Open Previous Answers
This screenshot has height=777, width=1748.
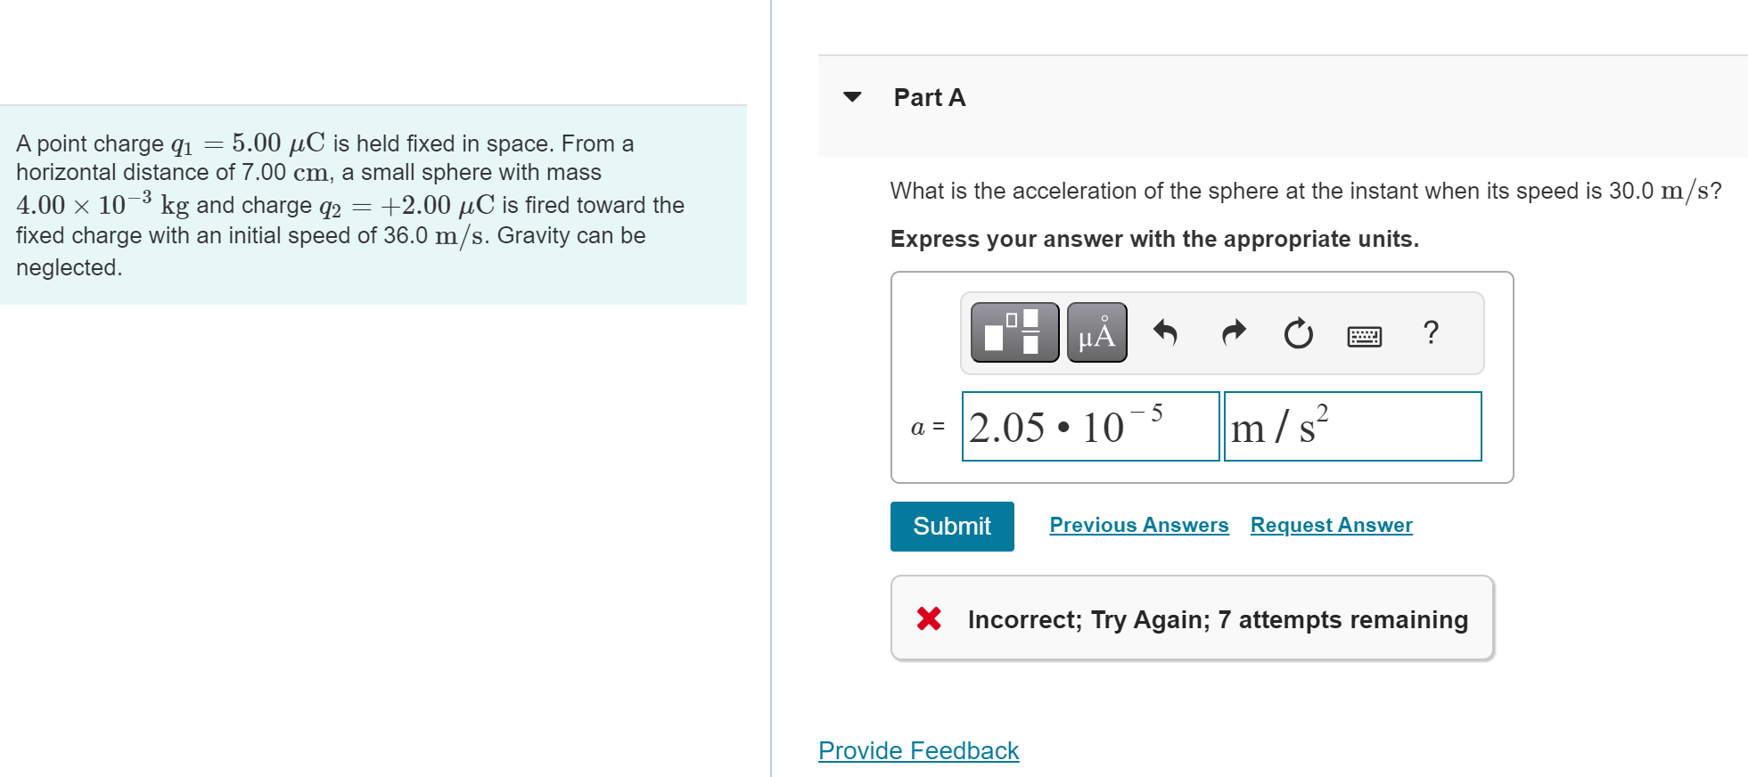pyautogui.click(x=1138, y=525)
